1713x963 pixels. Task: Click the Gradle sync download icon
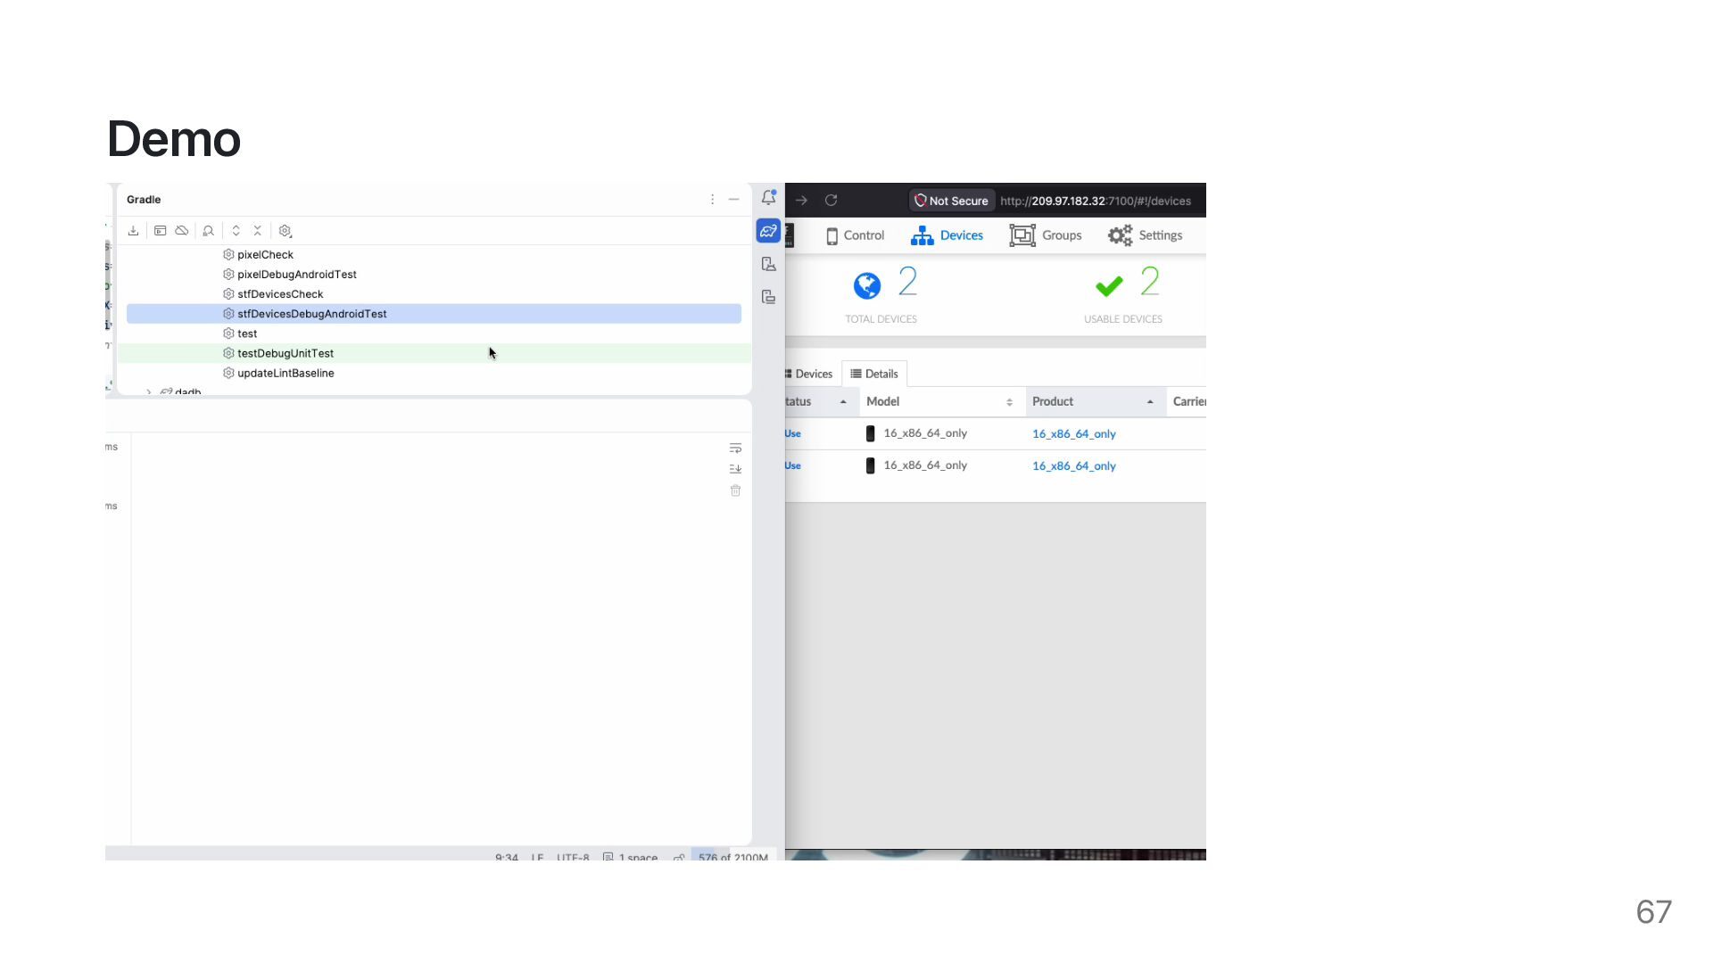point(133,231)
